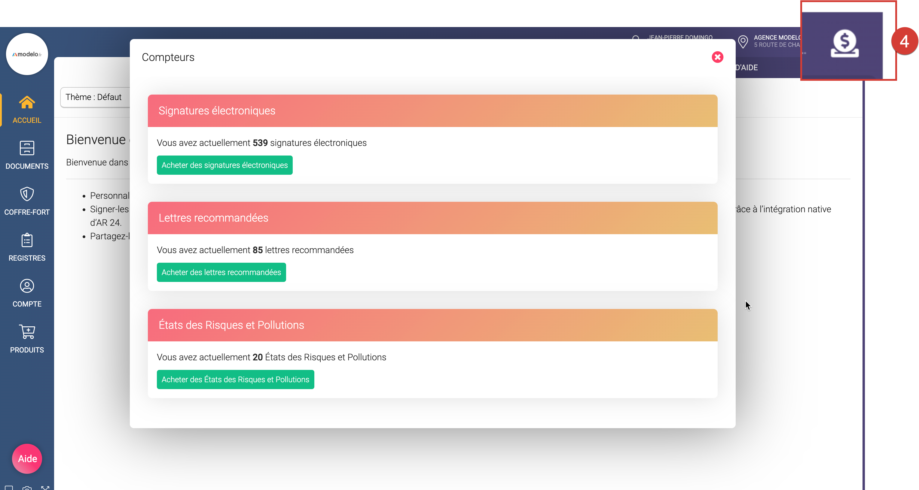Open the Compte user icon
Screen dimensions: 919x490
coord(27,286)
